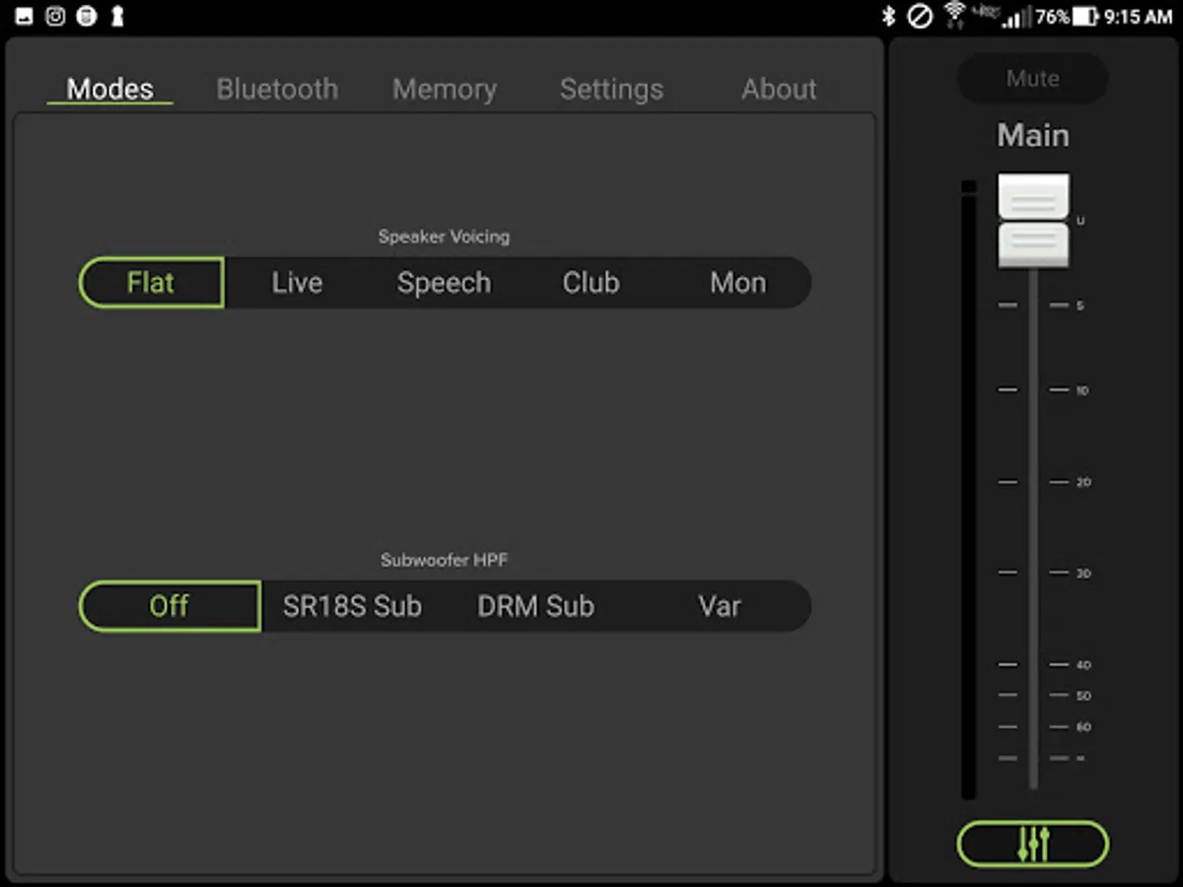
Task: Choose Var subwoofer HPF option
Action: click(719, 606)
